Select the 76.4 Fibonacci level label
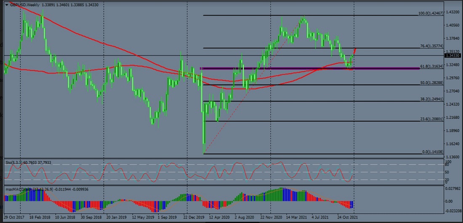Image resolution: width=463 pixels, height=223 pixels. tap(431, 46)
